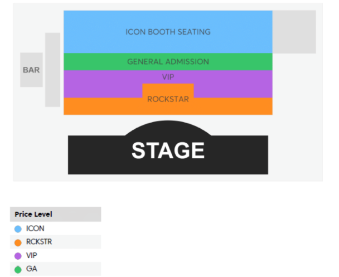Click the GENERAL ADMISSION text label
Screen dimensions: 339x277
click(x=168, y=62)
